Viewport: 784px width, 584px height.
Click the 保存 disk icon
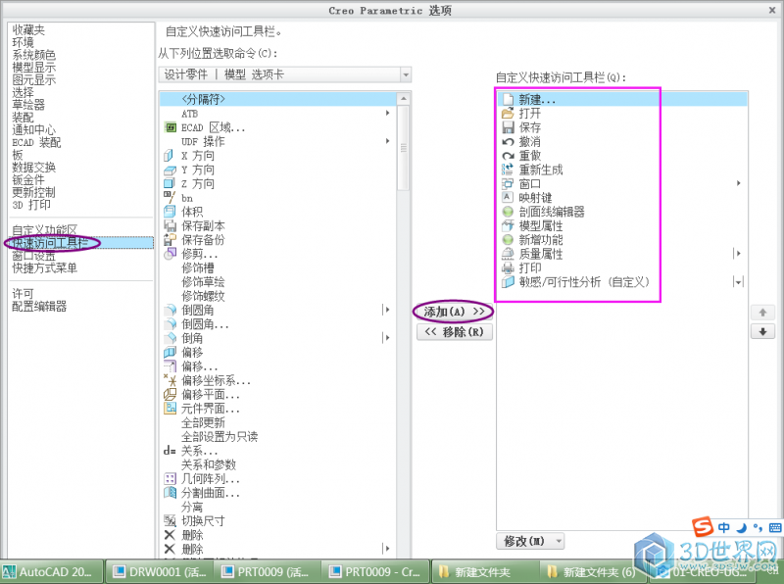coord(508,127)
